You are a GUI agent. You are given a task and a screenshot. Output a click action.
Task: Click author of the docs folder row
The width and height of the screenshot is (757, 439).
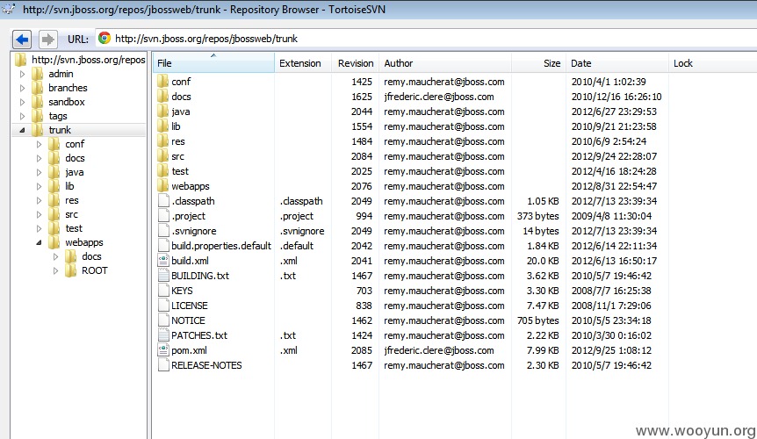click(439, 96)
